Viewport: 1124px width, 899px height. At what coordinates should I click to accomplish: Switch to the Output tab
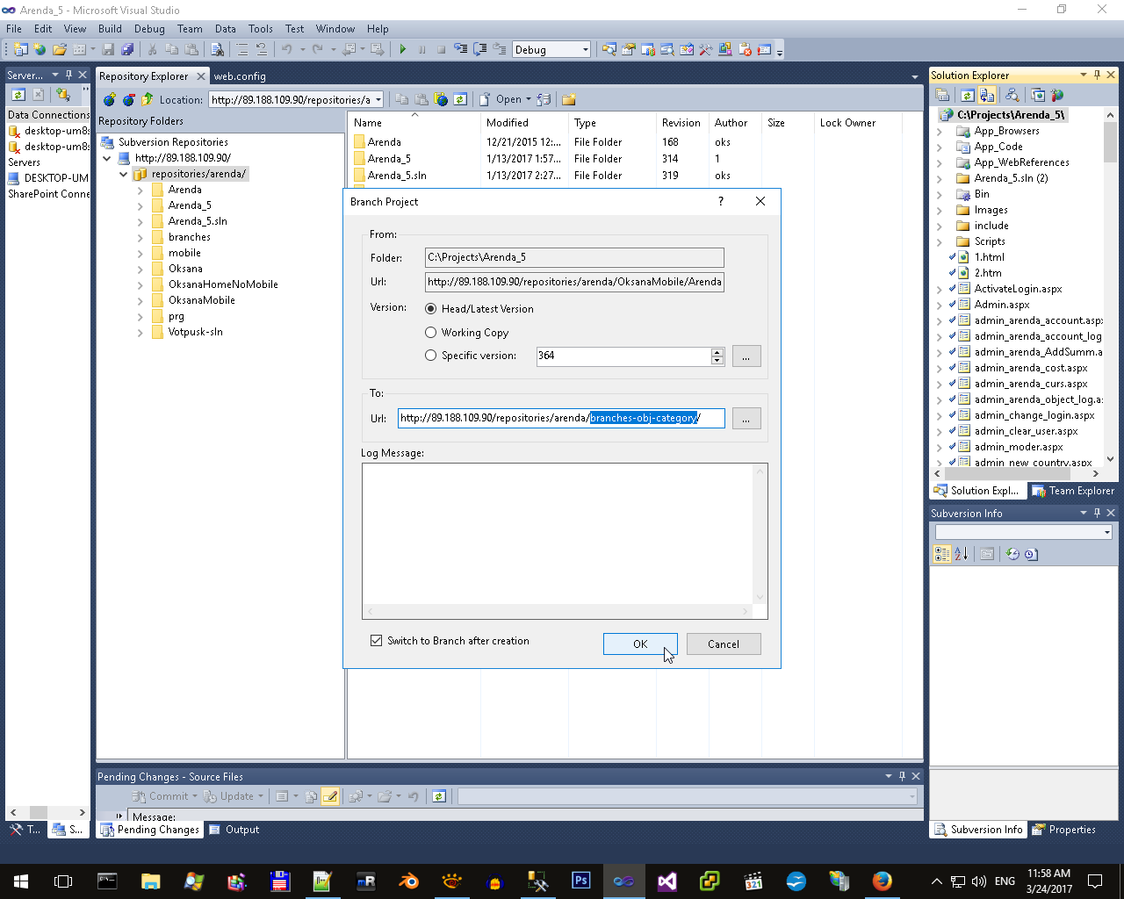point(234,830)
